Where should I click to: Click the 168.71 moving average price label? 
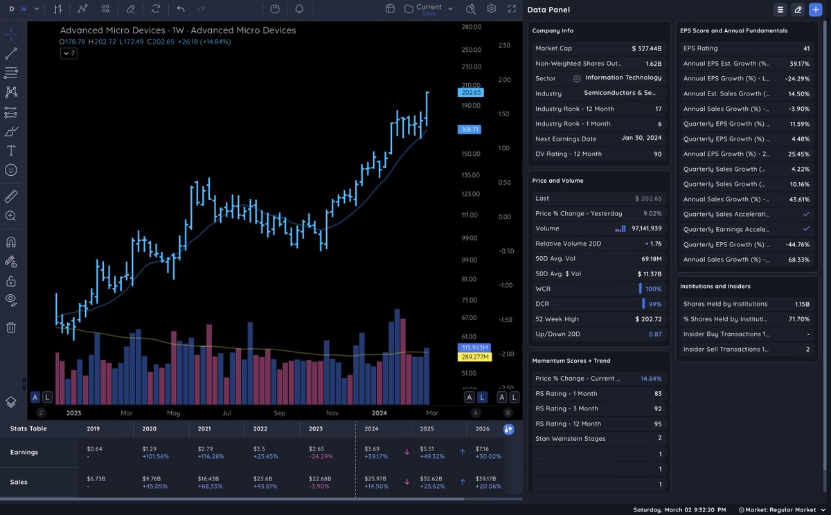[470, 129]
